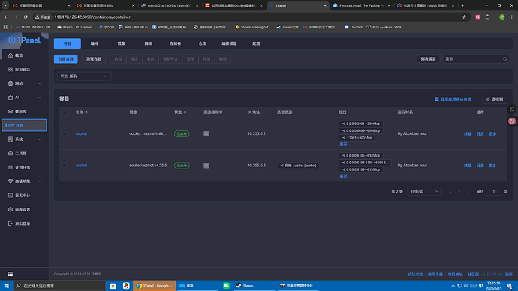Click the 工具箱 toolbox sidebar icon
518x291 pixels.
11,154
